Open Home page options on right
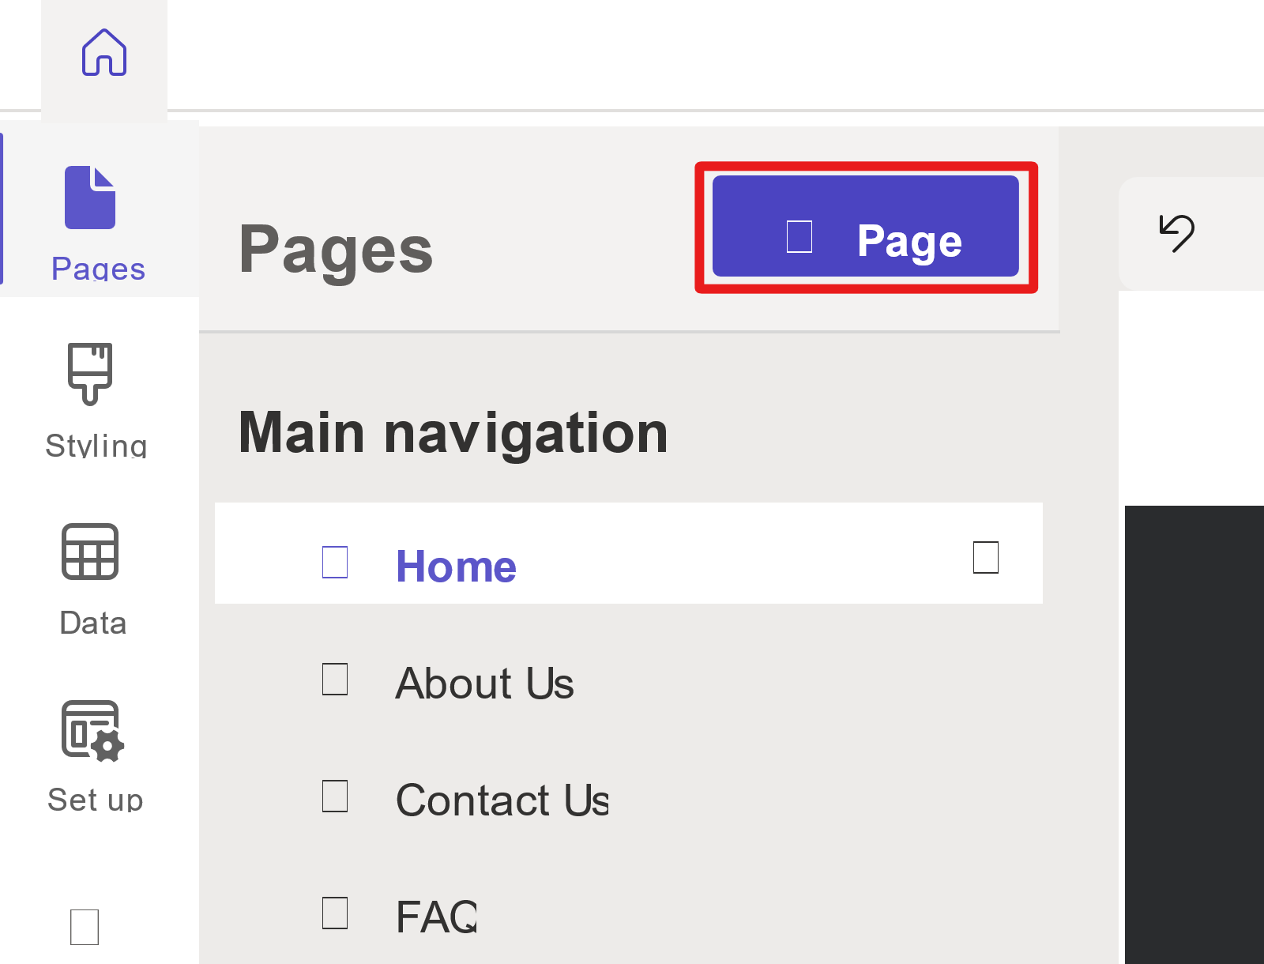The height and width of the screenshot is (964, 1264). 986,557
